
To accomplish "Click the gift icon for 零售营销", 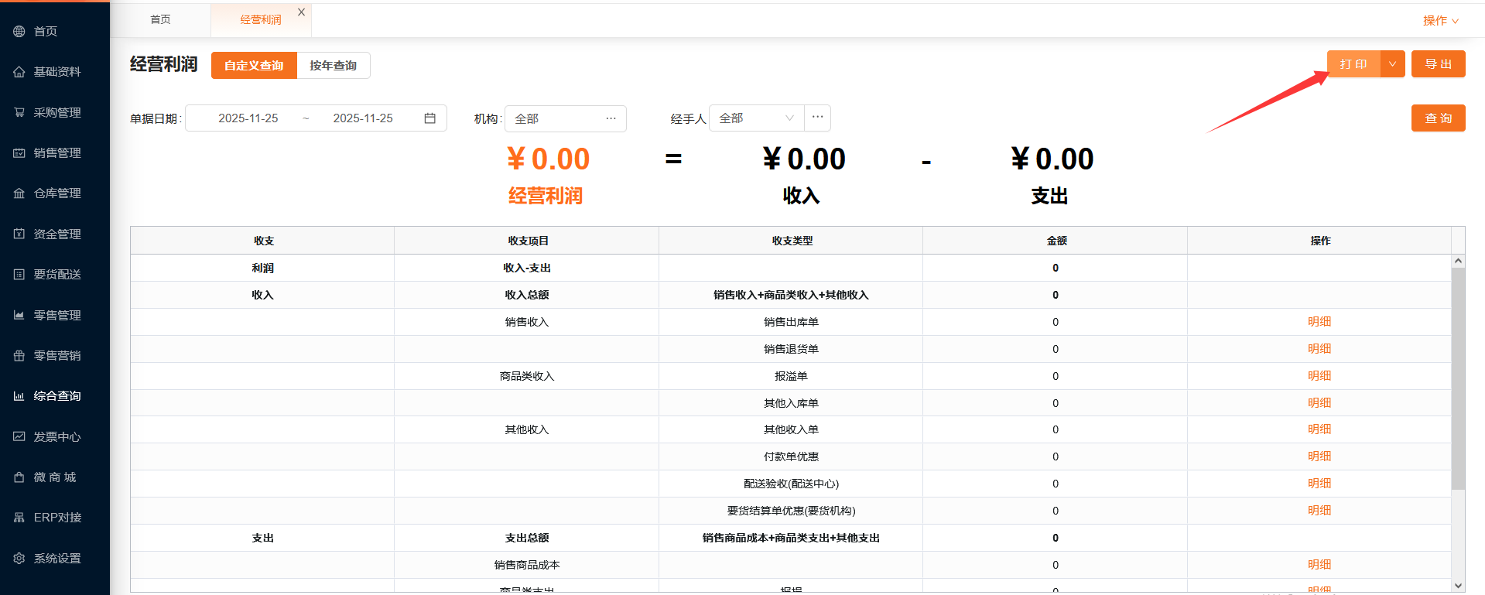I will [19, 356].
